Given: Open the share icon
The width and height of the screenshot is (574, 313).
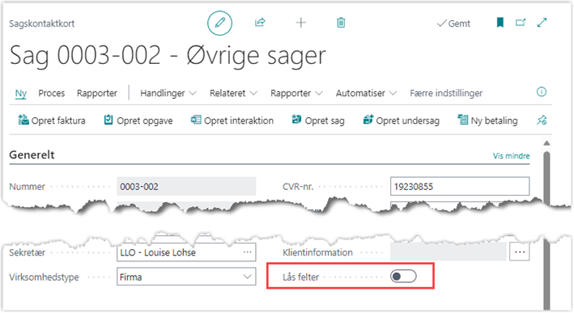Looking at the screenshot, I should (x=260, y=23).
